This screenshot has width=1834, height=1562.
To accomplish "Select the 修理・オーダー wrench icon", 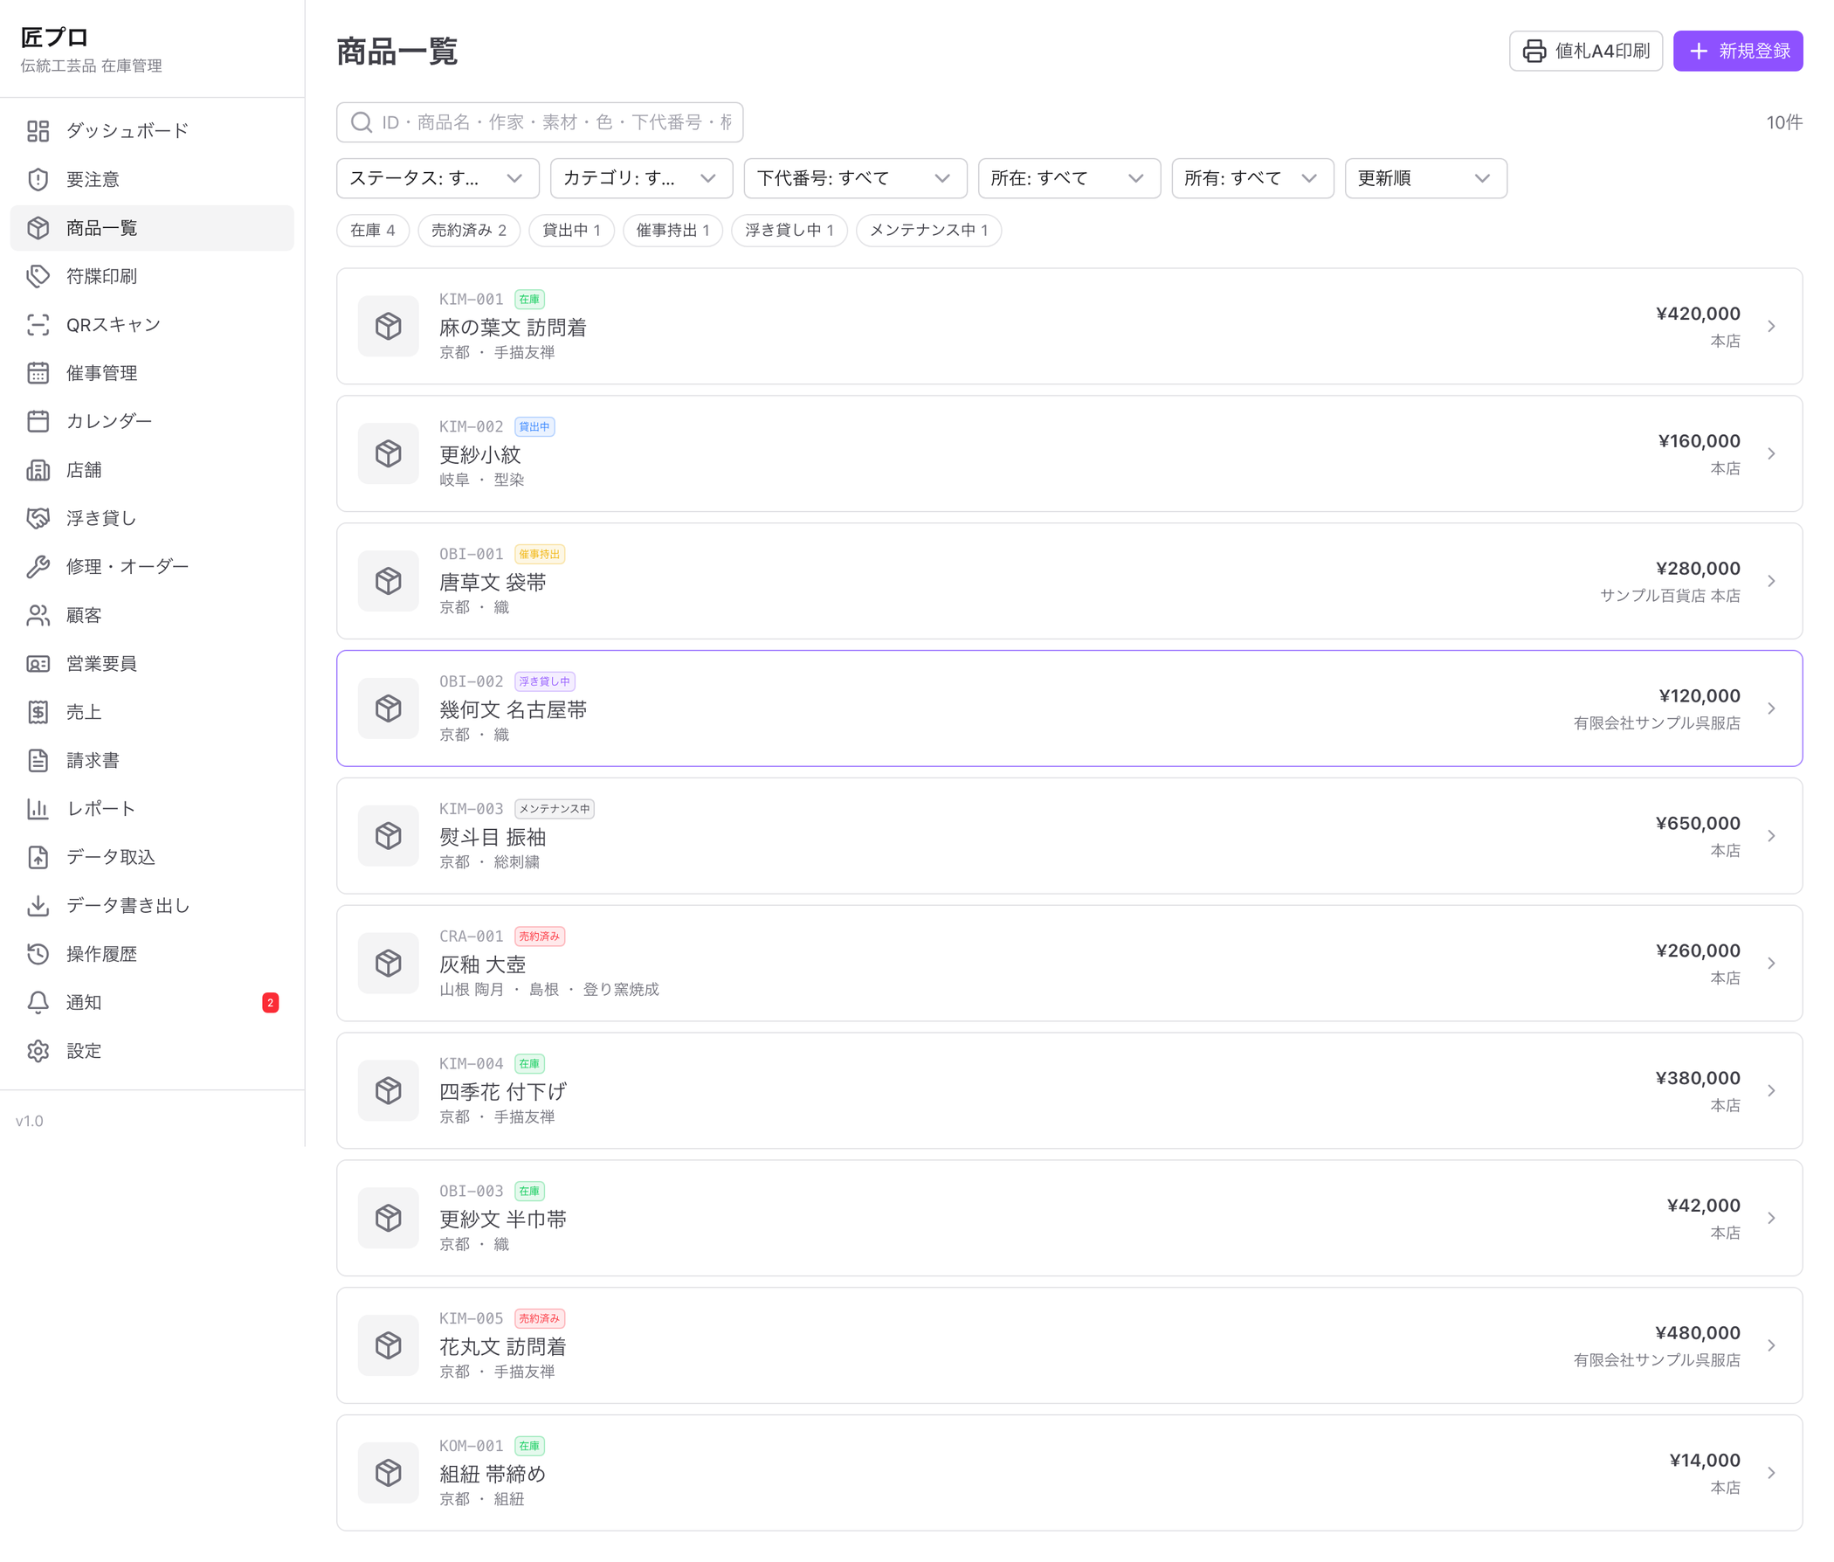I will 38,567.
